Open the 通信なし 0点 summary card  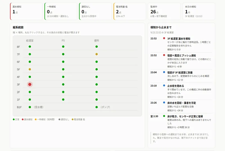95,11
